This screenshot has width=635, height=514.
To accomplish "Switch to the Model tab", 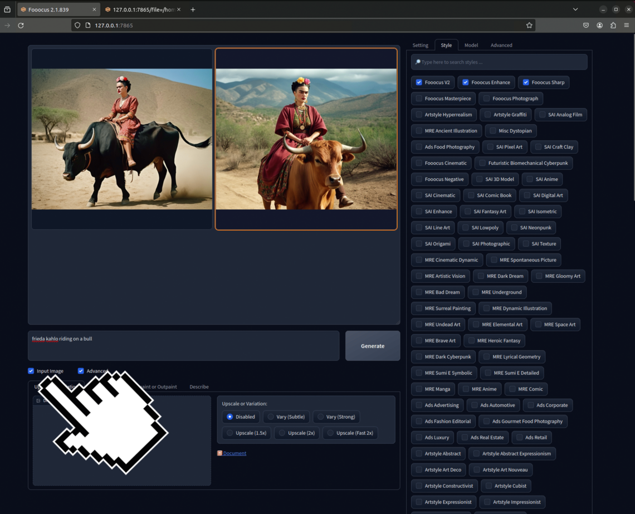I will 471,45.
